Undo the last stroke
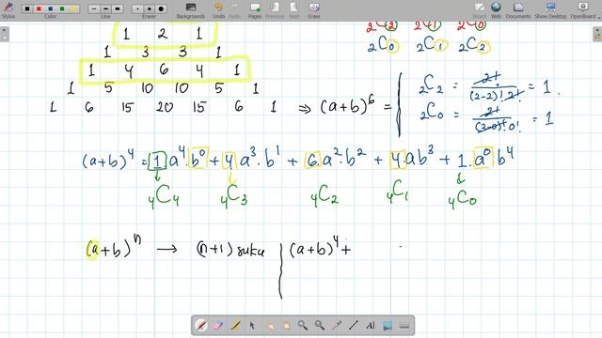This screenshot has height=338, width=602. point(218,10)
